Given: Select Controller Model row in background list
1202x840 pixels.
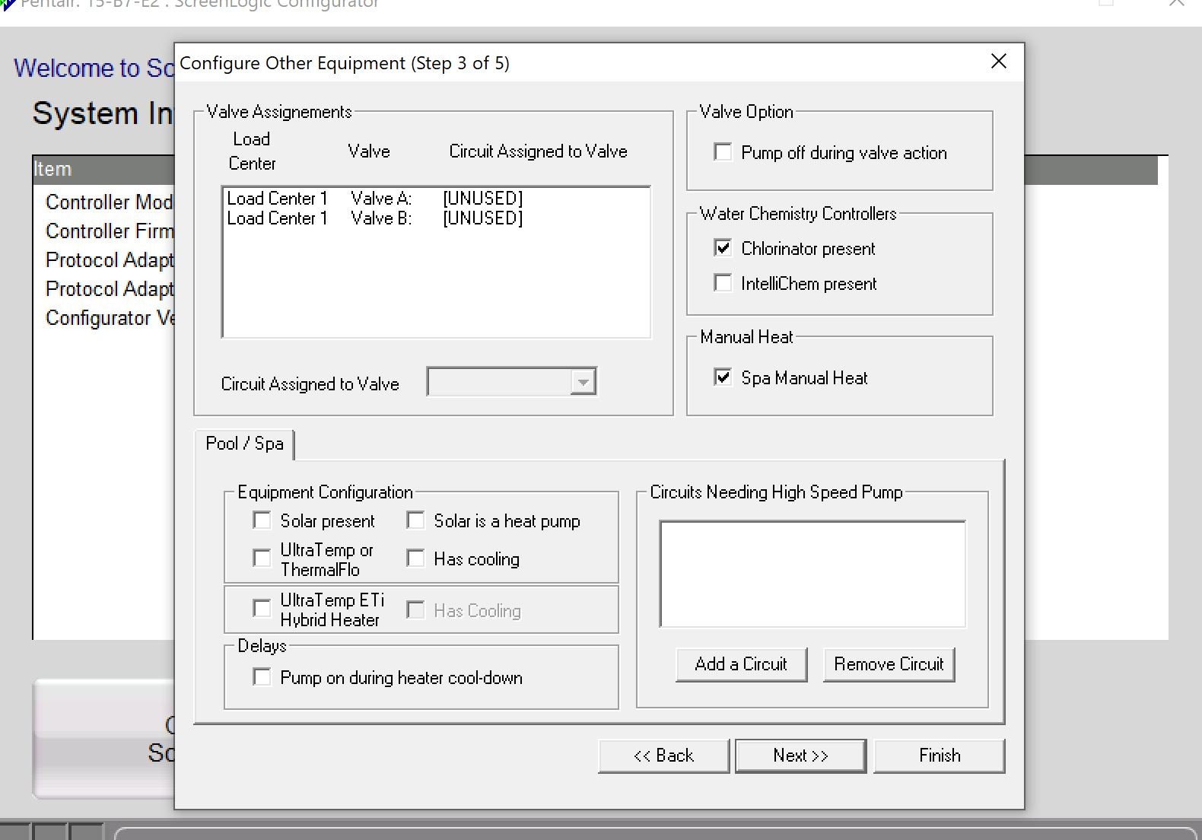Looking at the screenshot, I should click(x=110, y=202).
